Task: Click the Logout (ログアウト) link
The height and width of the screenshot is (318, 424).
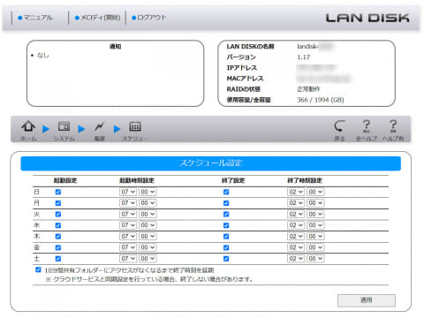Action: coord(148,18)
